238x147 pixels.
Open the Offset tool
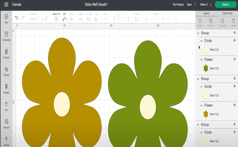[x=71, y=19]
